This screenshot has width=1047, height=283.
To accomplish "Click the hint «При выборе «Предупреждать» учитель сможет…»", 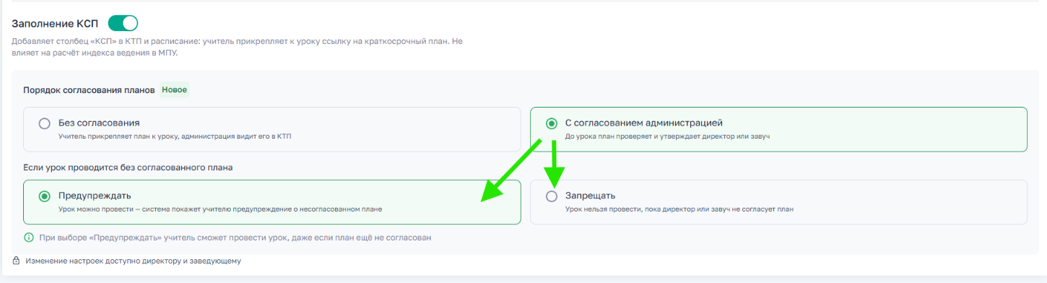I will point(235,237).
